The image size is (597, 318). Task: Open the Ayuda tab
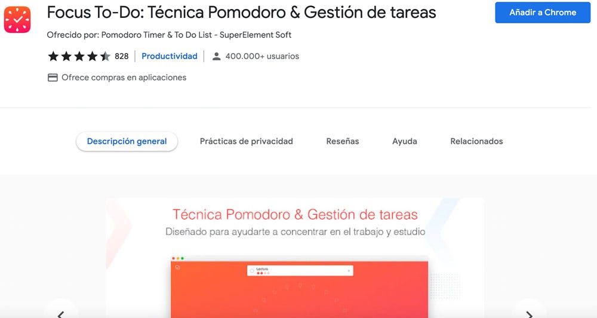pos(405,141)
